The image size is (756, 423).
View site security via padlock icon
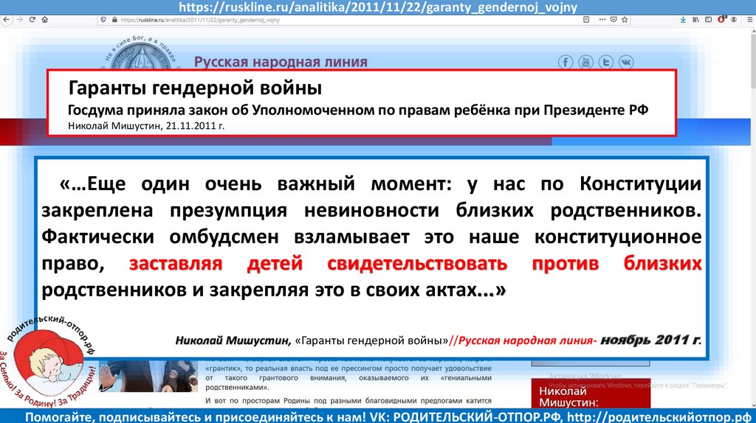tap(114, 20)
